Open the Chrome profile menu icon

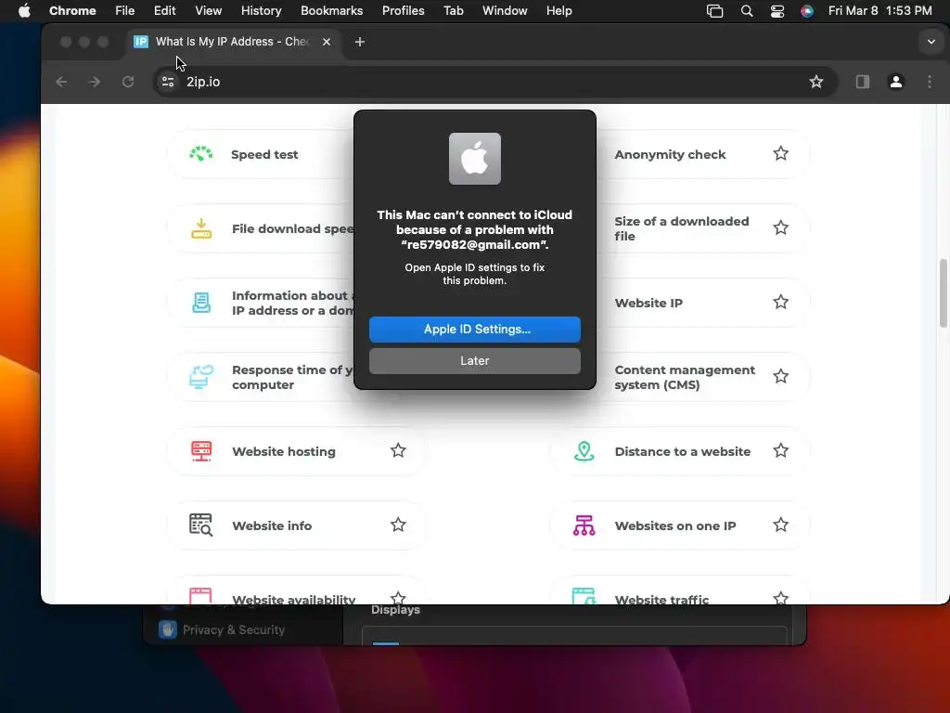[x=896, y=82]
